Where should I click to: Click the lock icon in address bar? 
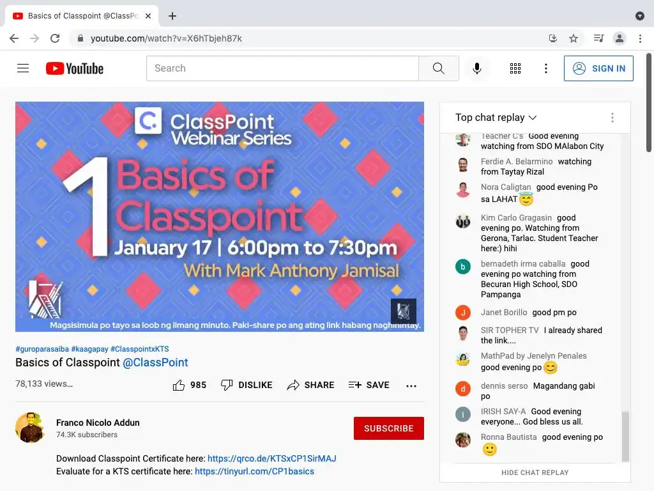80,38
